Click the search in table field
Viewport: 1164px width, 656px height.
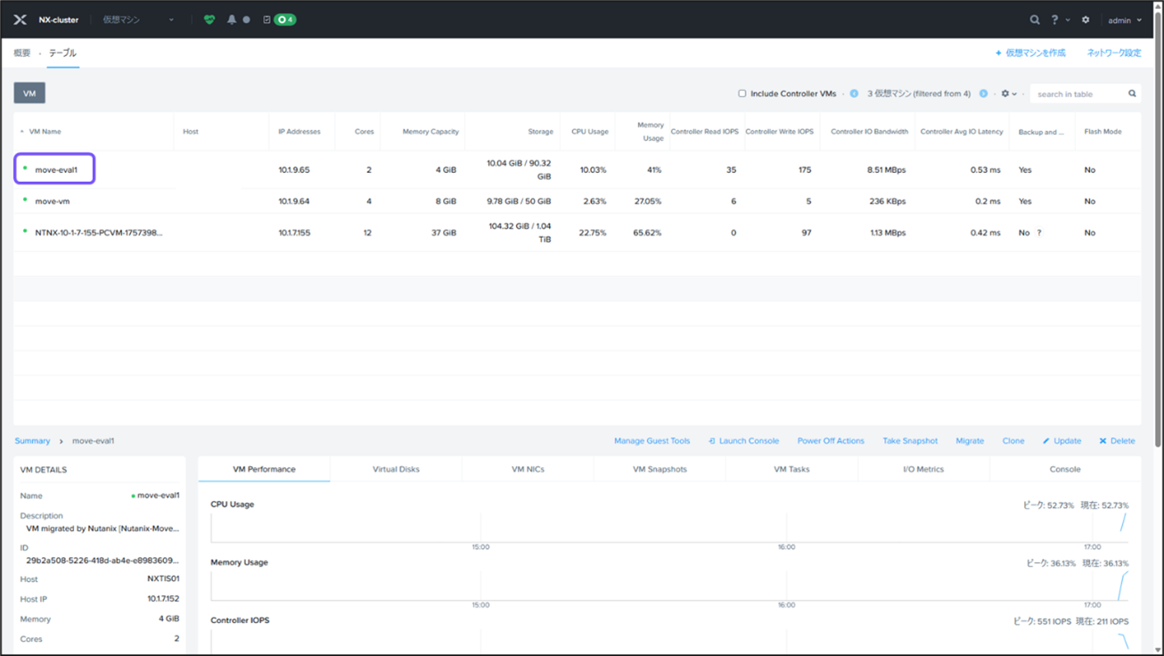pyautogui.click(x=1077, y=94)
